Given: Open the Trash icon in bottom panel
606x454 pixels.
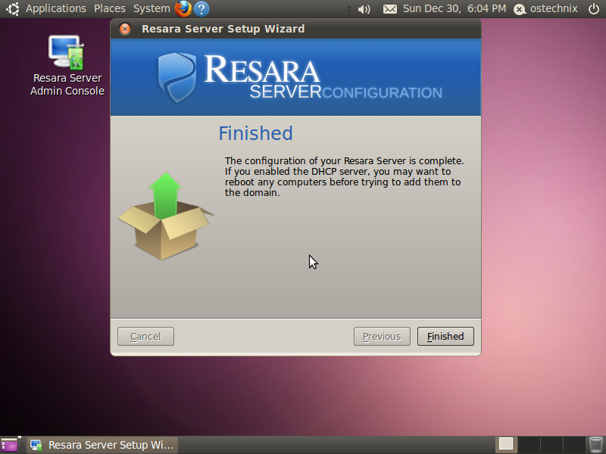Looking at the screenshot, I should click(x=595, y=445).
